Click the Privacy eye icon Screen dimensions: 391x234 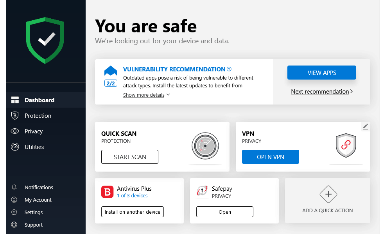pos(15,131)
